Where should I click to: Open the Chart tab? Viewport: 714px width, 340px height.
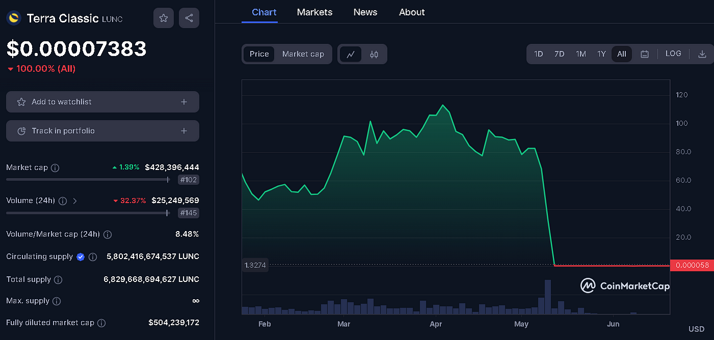pos(264,12)
